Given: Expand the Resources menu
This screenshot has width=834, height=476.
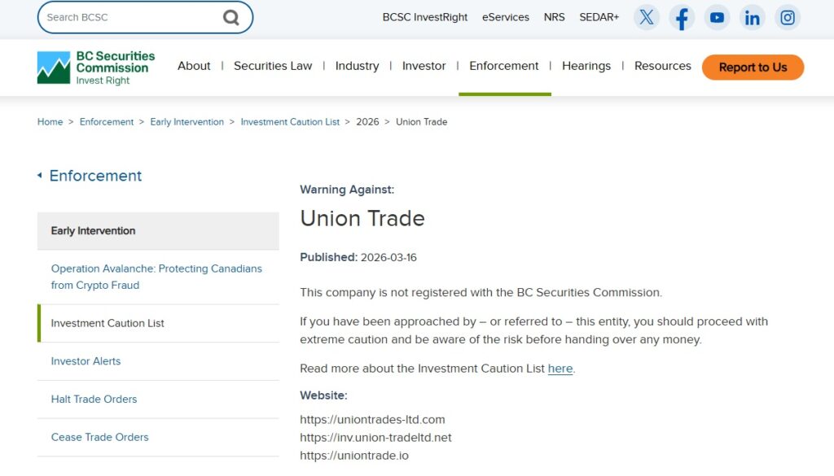Looking at the screenshot, I should tap(662, 66).
